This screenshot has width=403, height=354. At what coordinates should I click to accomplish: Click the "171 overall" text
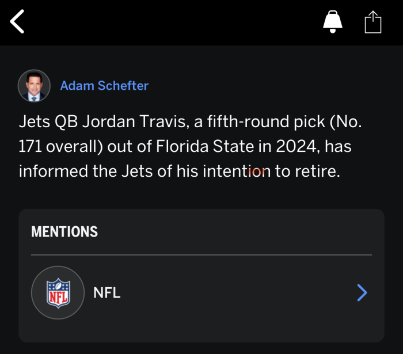pyautogui.click(x=60, y=147)
